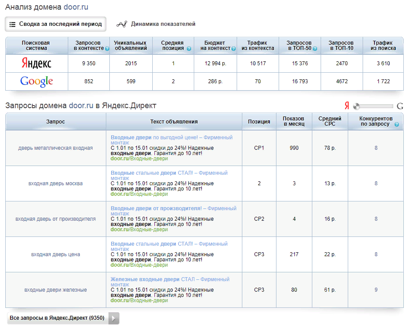The width and height of the screenshot is (409, 328).
Task: Click arrow icon on Все запросы button
Action: pyautogui.click(x=114, y=318)
